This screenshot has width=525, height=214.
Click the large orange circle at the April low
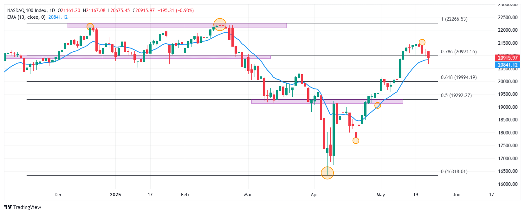click(327, 173)
